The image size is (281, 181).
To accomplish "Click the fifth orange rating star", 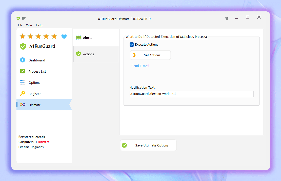I will pos(54,36).
